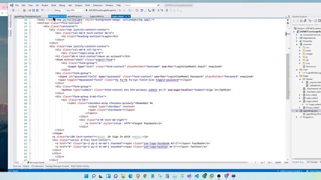Click the Search Solution Explorer field
This screenshot has height=180, width=321.
[x=306, y=24]
